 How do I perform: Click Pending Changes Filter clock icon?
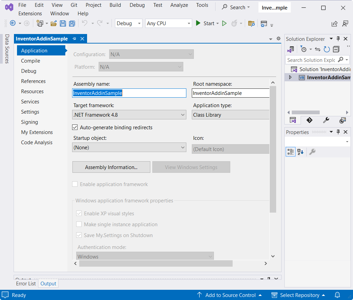(x=304, y=49)
